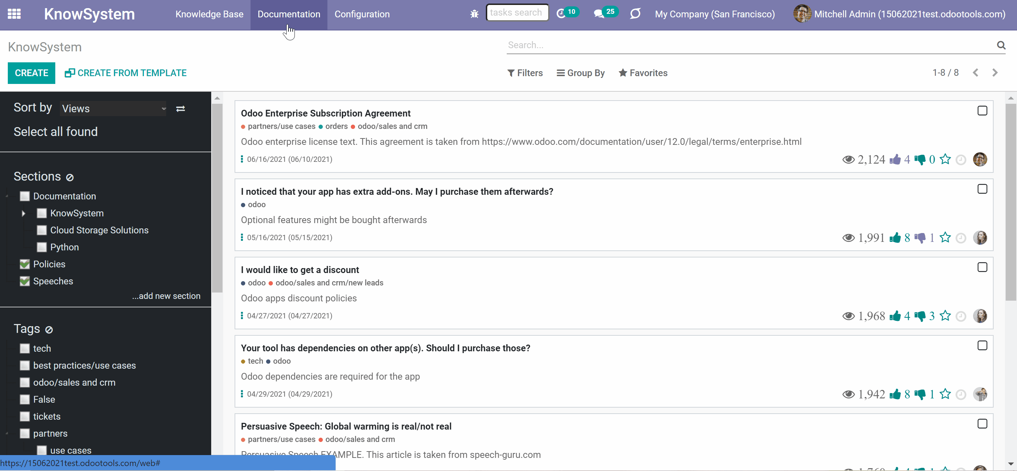1017x471 pixels.
Task: Open the Knowledge Base menu
Action: click(x=210, y=14)
